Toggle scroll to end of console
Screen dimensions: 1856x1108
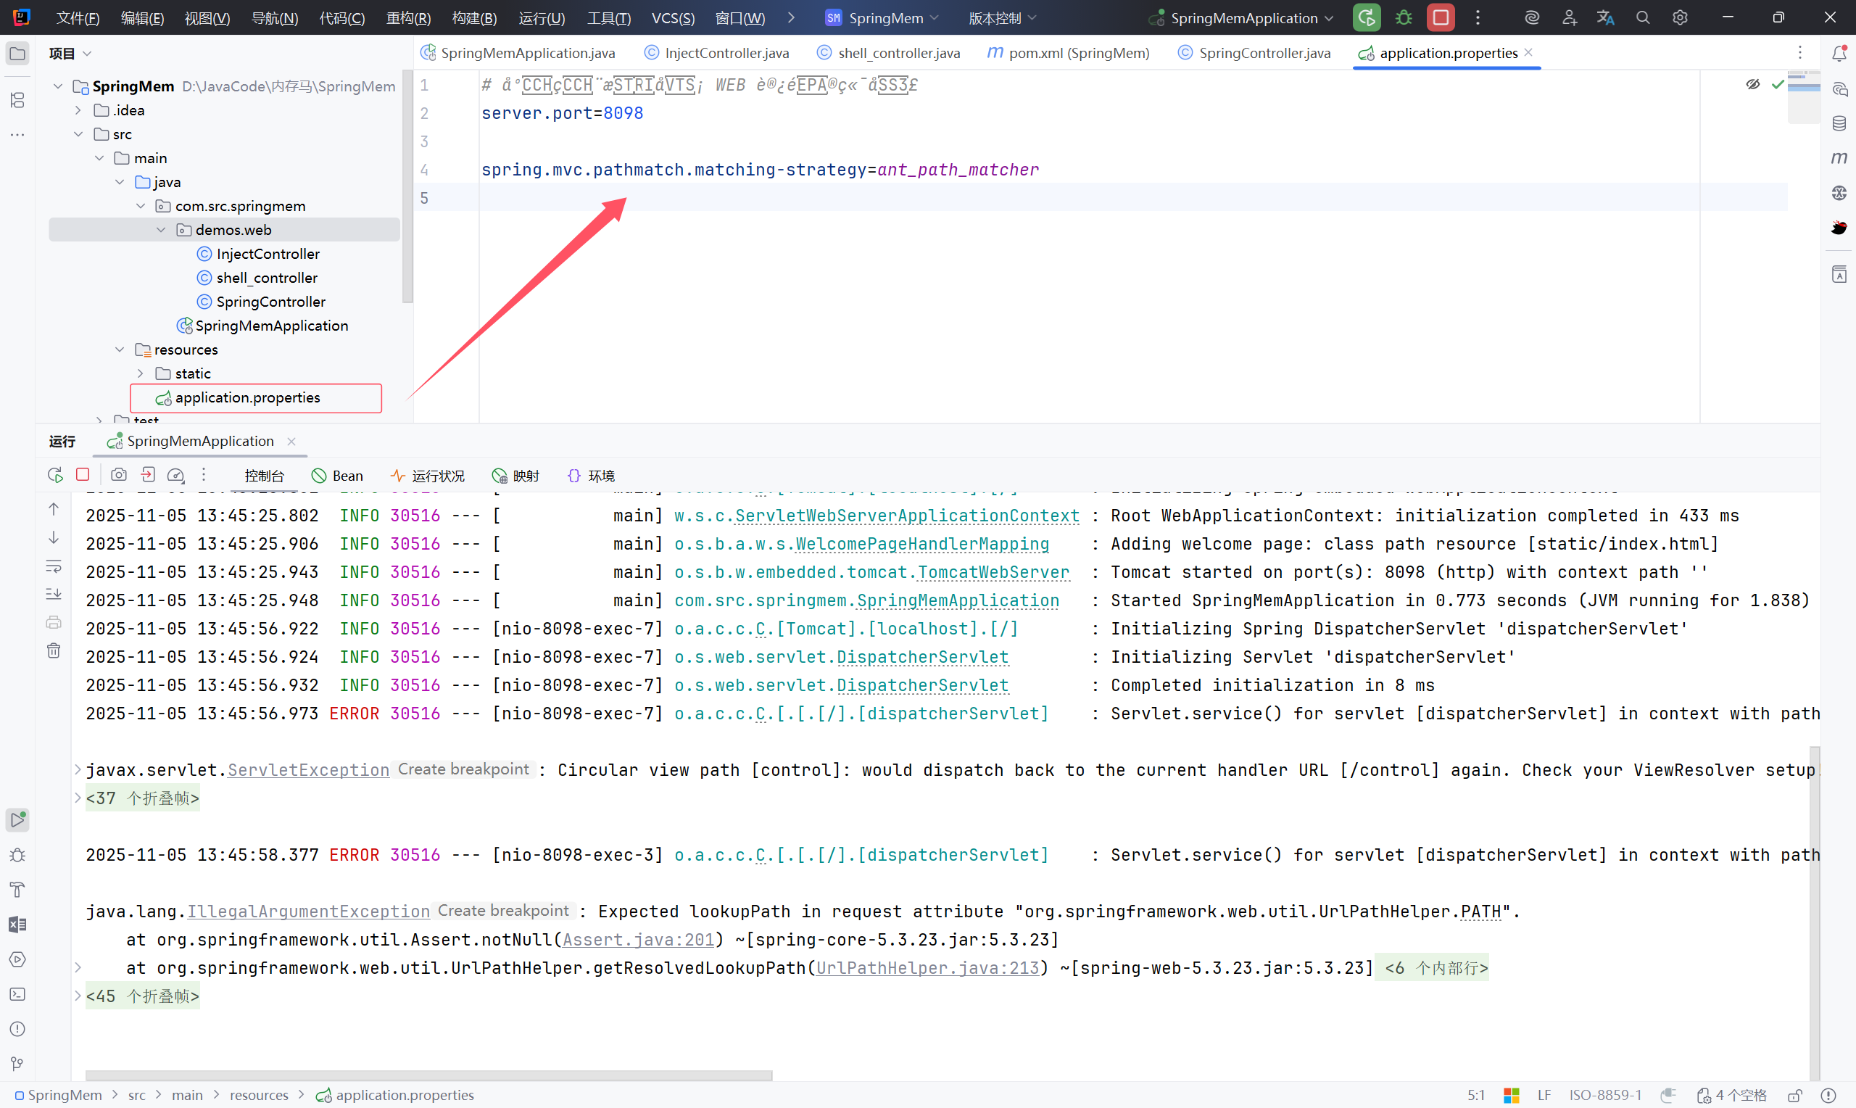tap(54, 595)
